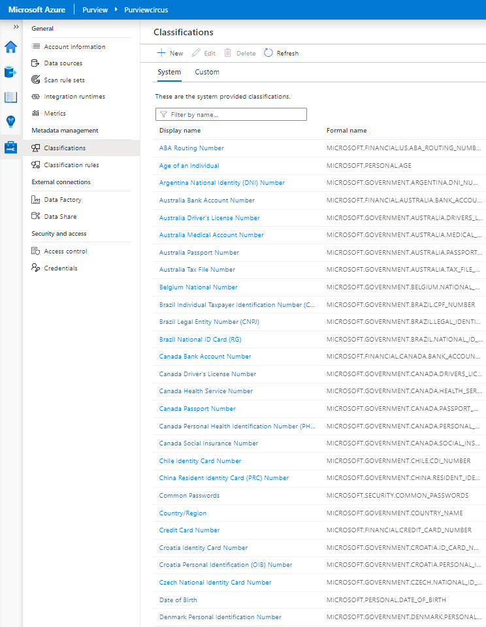Open Account information settings

coord(74,47)
